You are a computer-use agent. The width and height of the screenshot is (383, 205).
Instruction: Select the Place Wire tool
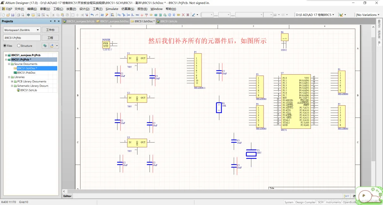coord(119,15)
